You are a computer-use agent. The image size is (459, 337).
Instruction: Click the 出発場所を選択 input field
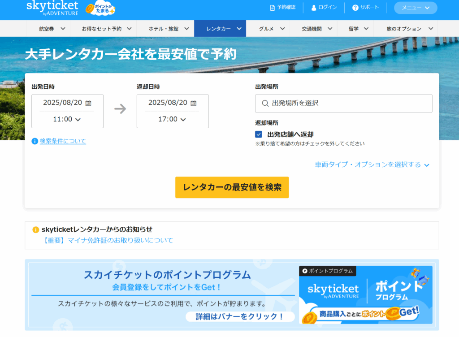(344, 103)
